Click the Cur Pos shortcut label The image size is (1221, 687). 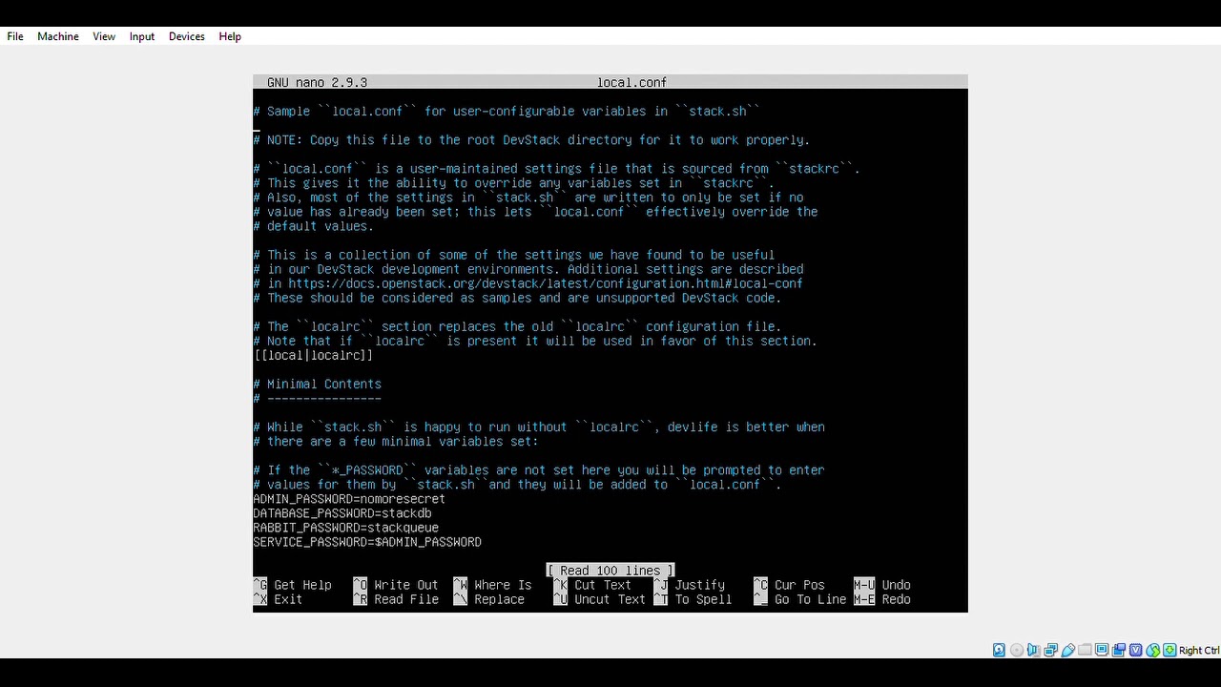tap(799, 585)
